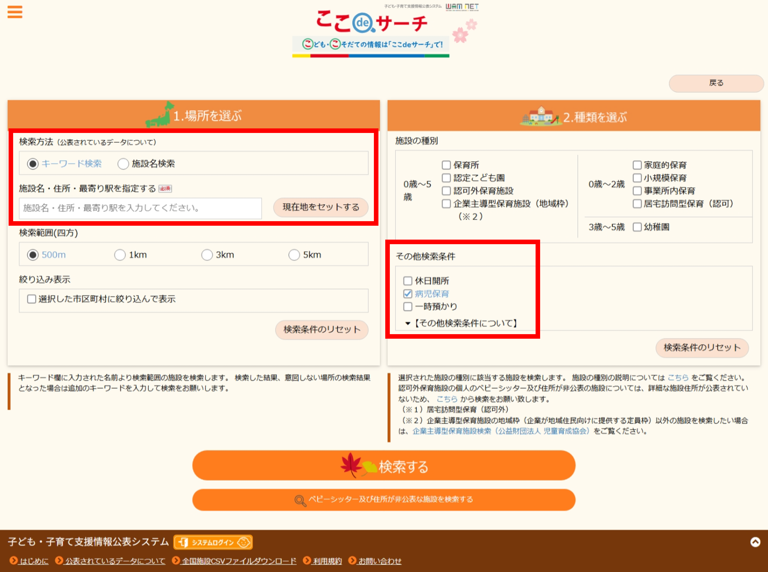Select the 500m search range
Image resolution: width=768 pixels, height=572 pixels.
pyautogui.click(x=33, y=255)
